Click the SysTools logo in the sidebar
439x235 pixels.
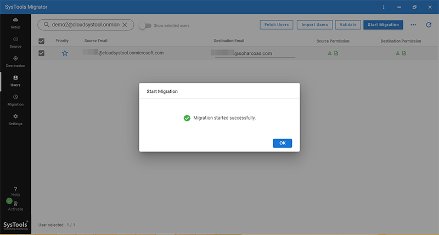15,226
